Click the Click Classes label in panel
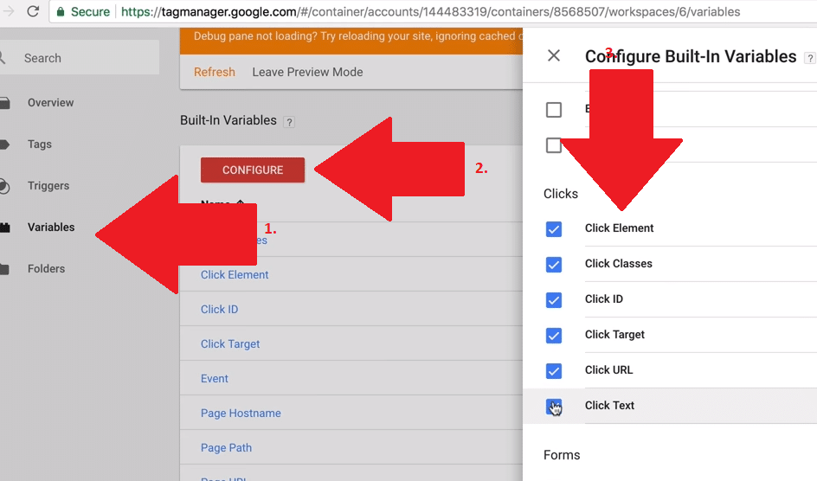The image size is (817, 481). [619, 263]
